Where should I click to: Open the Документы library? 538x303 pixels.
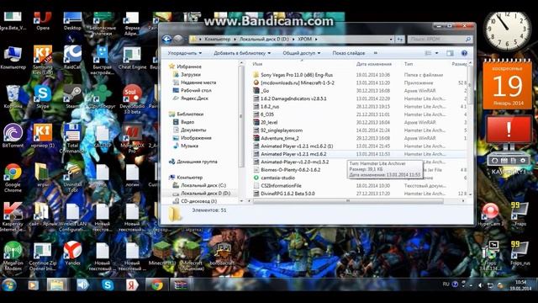click(193, 130)
